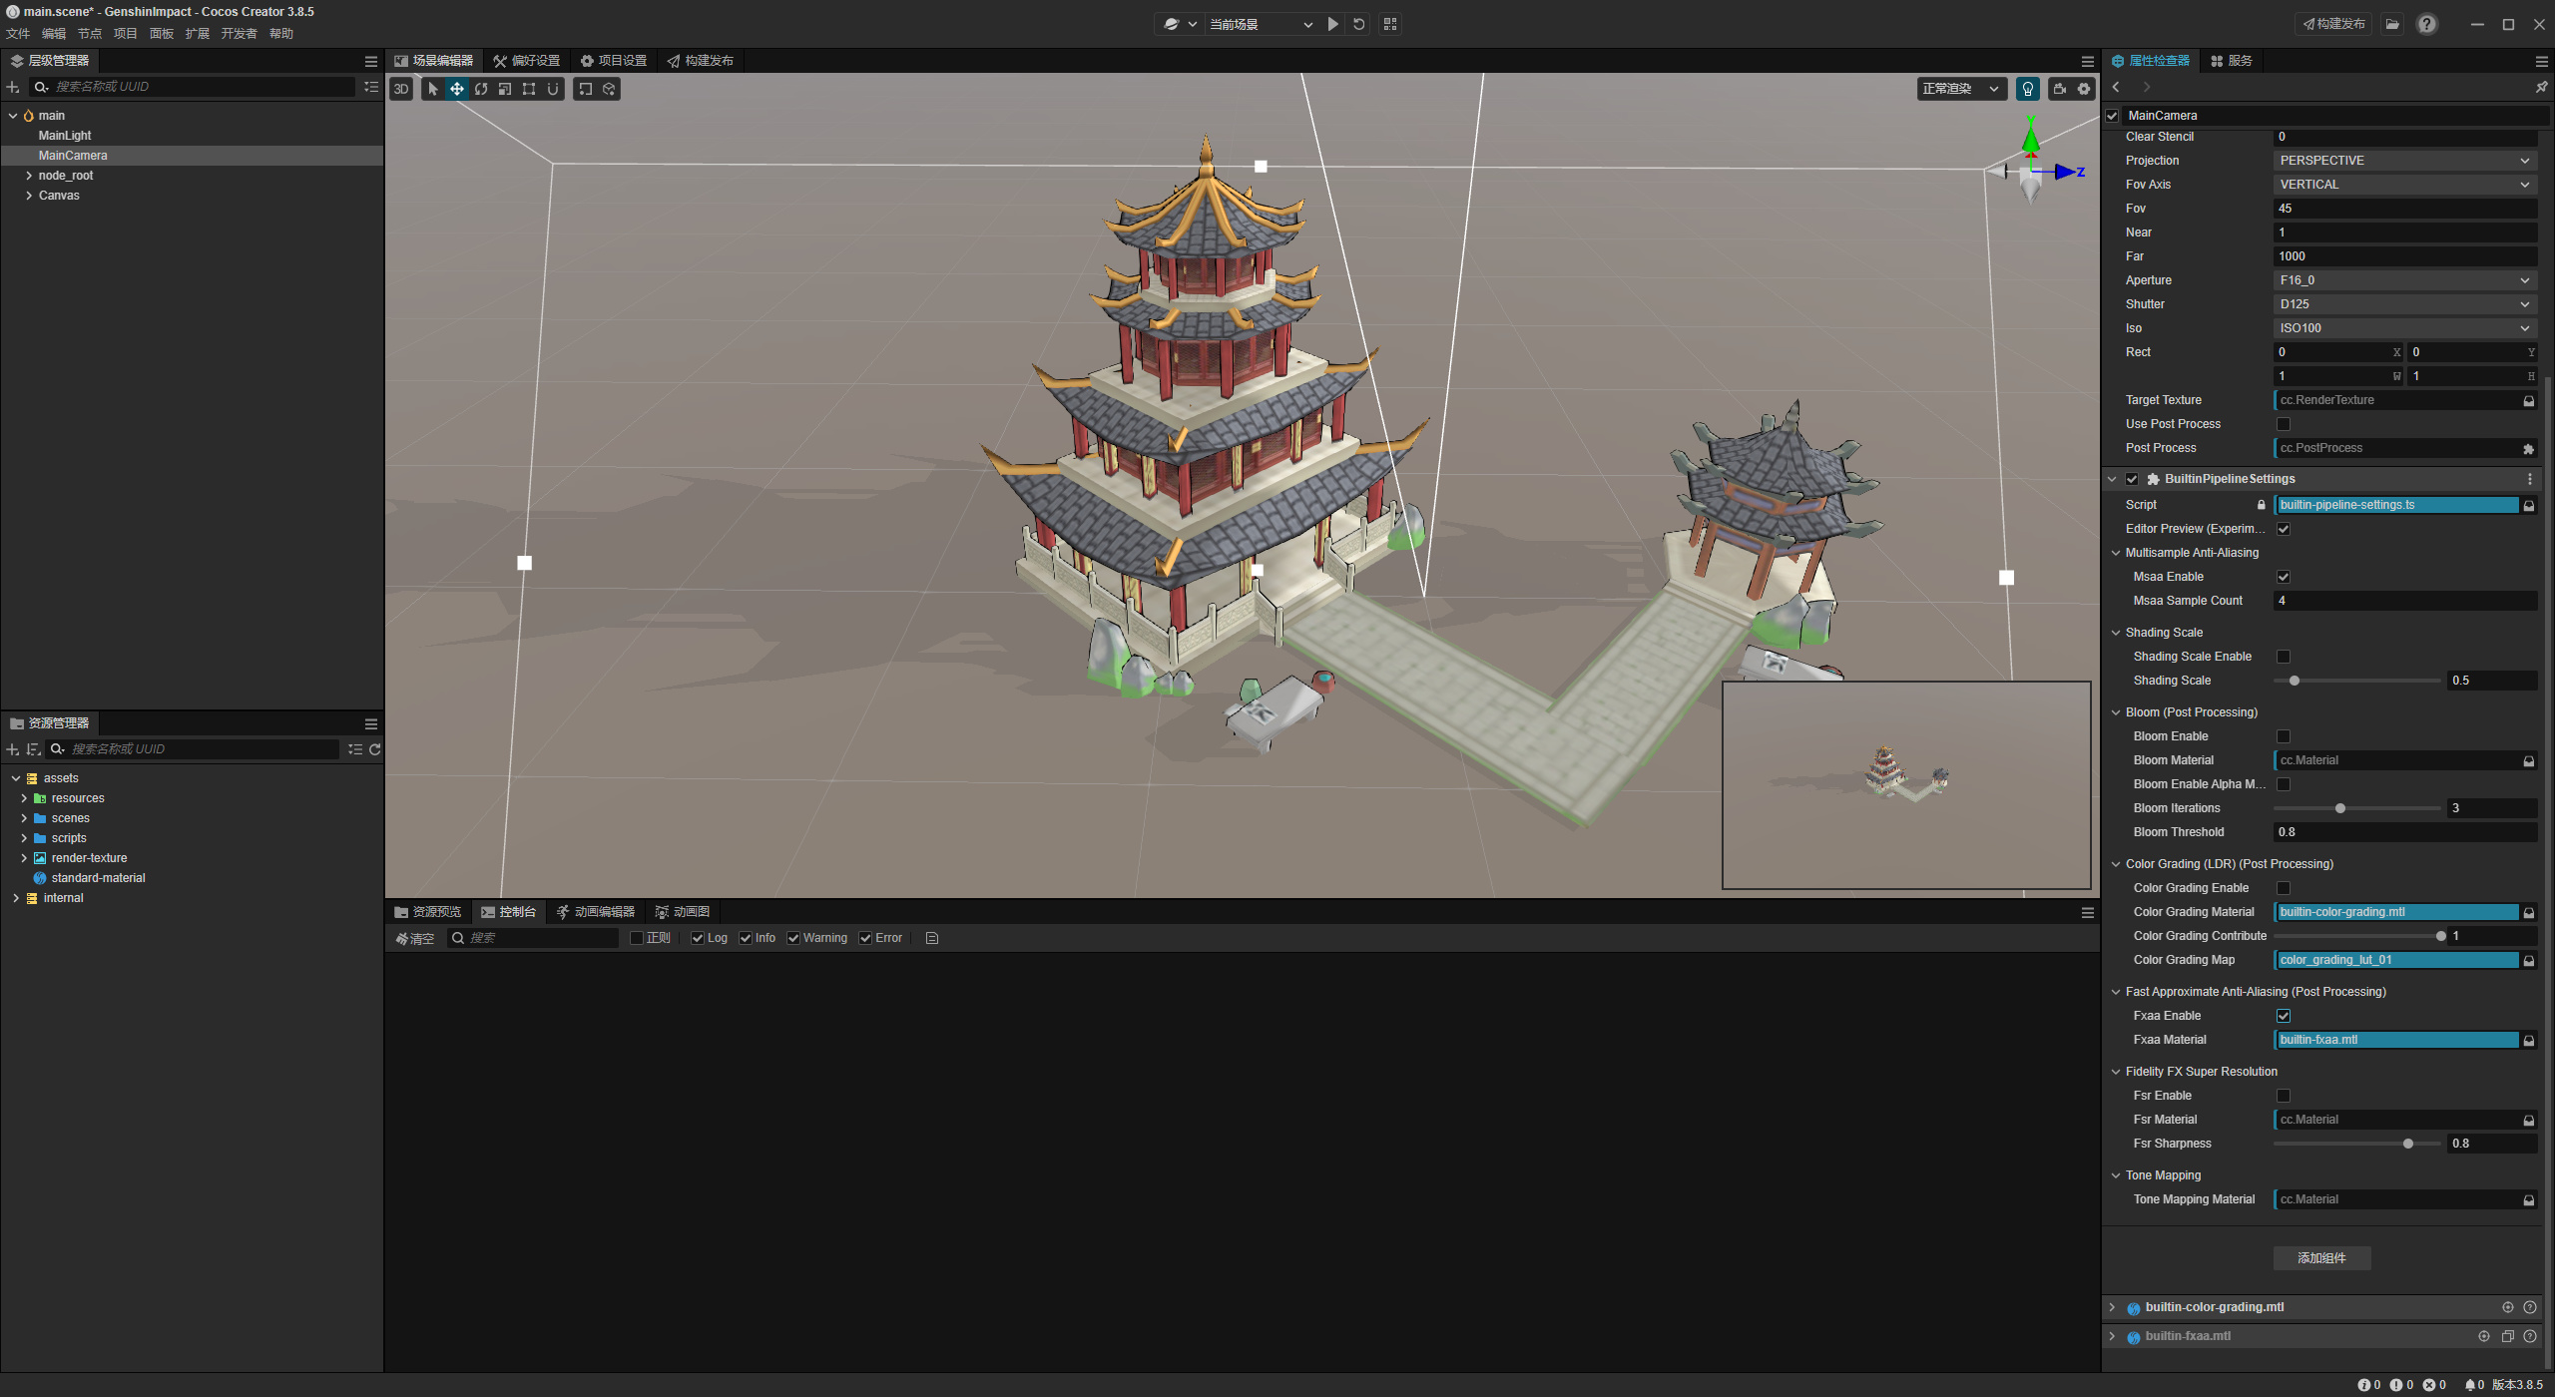
Task: Select the scale transform tool
Action: pos(505,89)
